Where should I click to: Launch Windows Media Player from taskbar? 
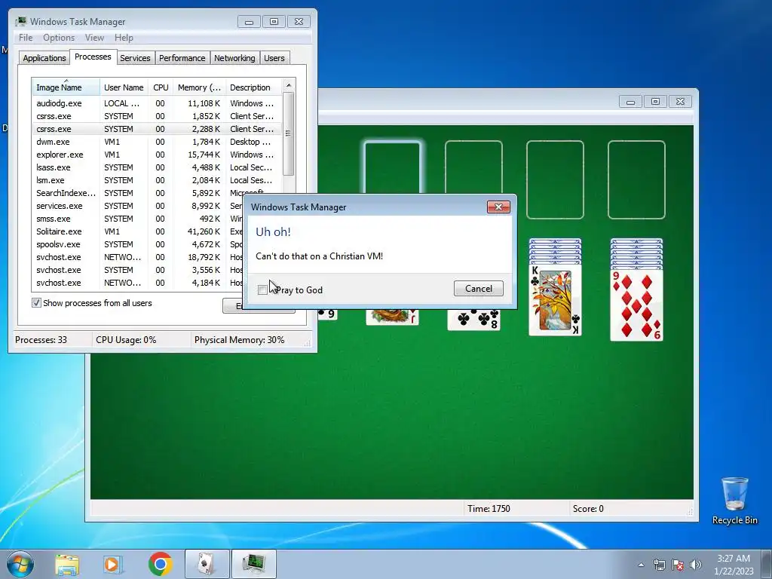coord(113,564)
